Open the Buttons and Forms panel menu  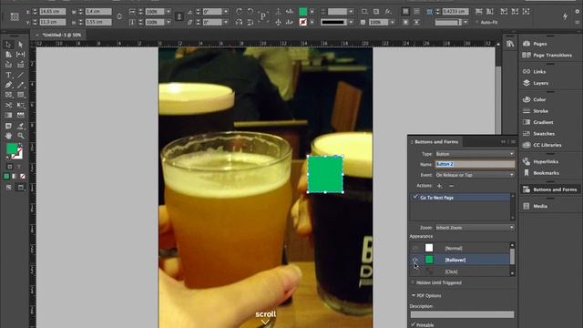513,142
